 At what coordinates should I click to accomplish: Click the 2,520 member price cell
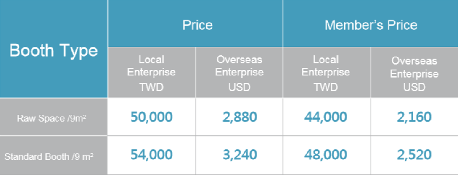415,156
